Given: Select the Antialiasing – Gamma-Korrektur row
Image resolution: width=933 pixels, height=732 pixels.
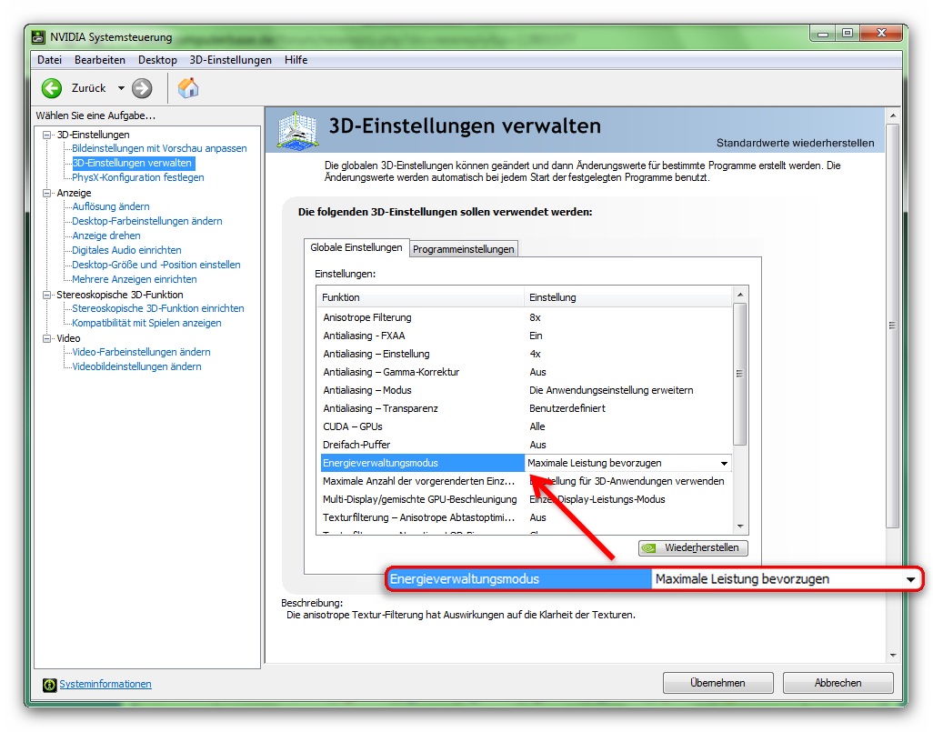Looking at the screenshot, I should (x=526, y=372).
